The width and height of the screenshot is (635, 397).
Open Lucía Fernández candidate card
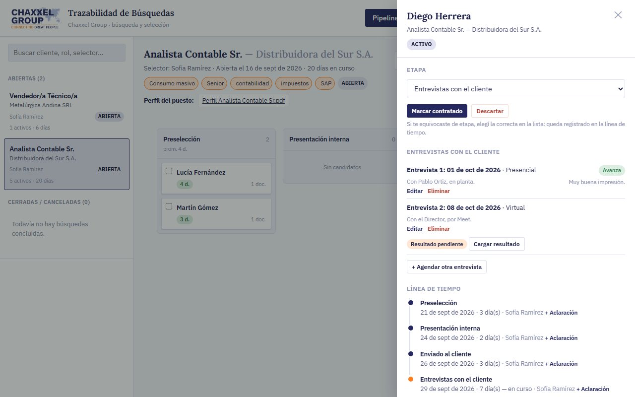click(216, 178)
